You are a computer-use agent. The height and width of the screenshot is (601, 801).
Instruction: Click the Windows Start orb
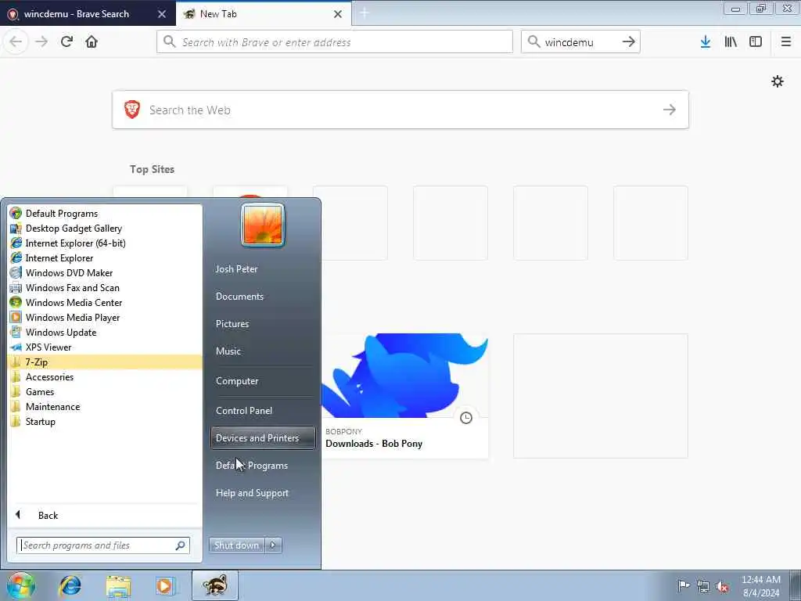pyautogui.click(x=21, y=585)
